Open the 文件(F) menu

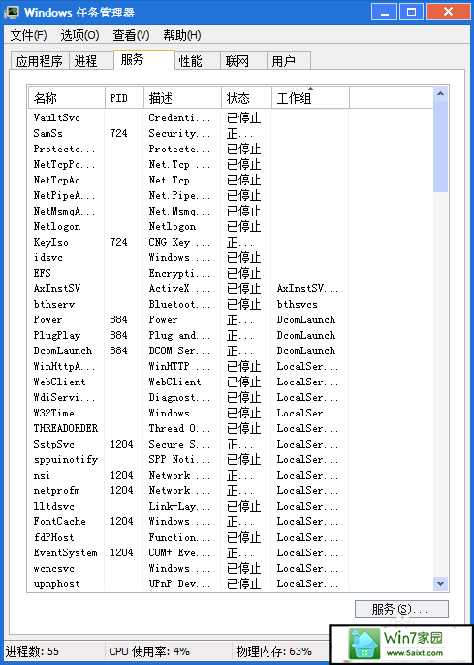[x=28, y=35]
